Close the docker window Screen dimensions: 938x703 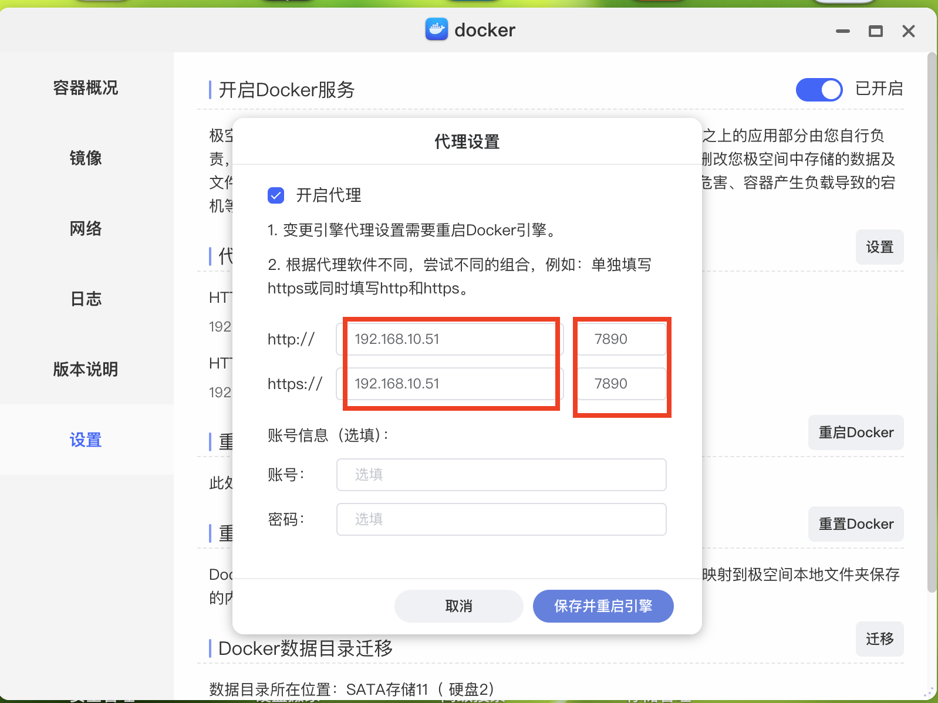point(908,31)
